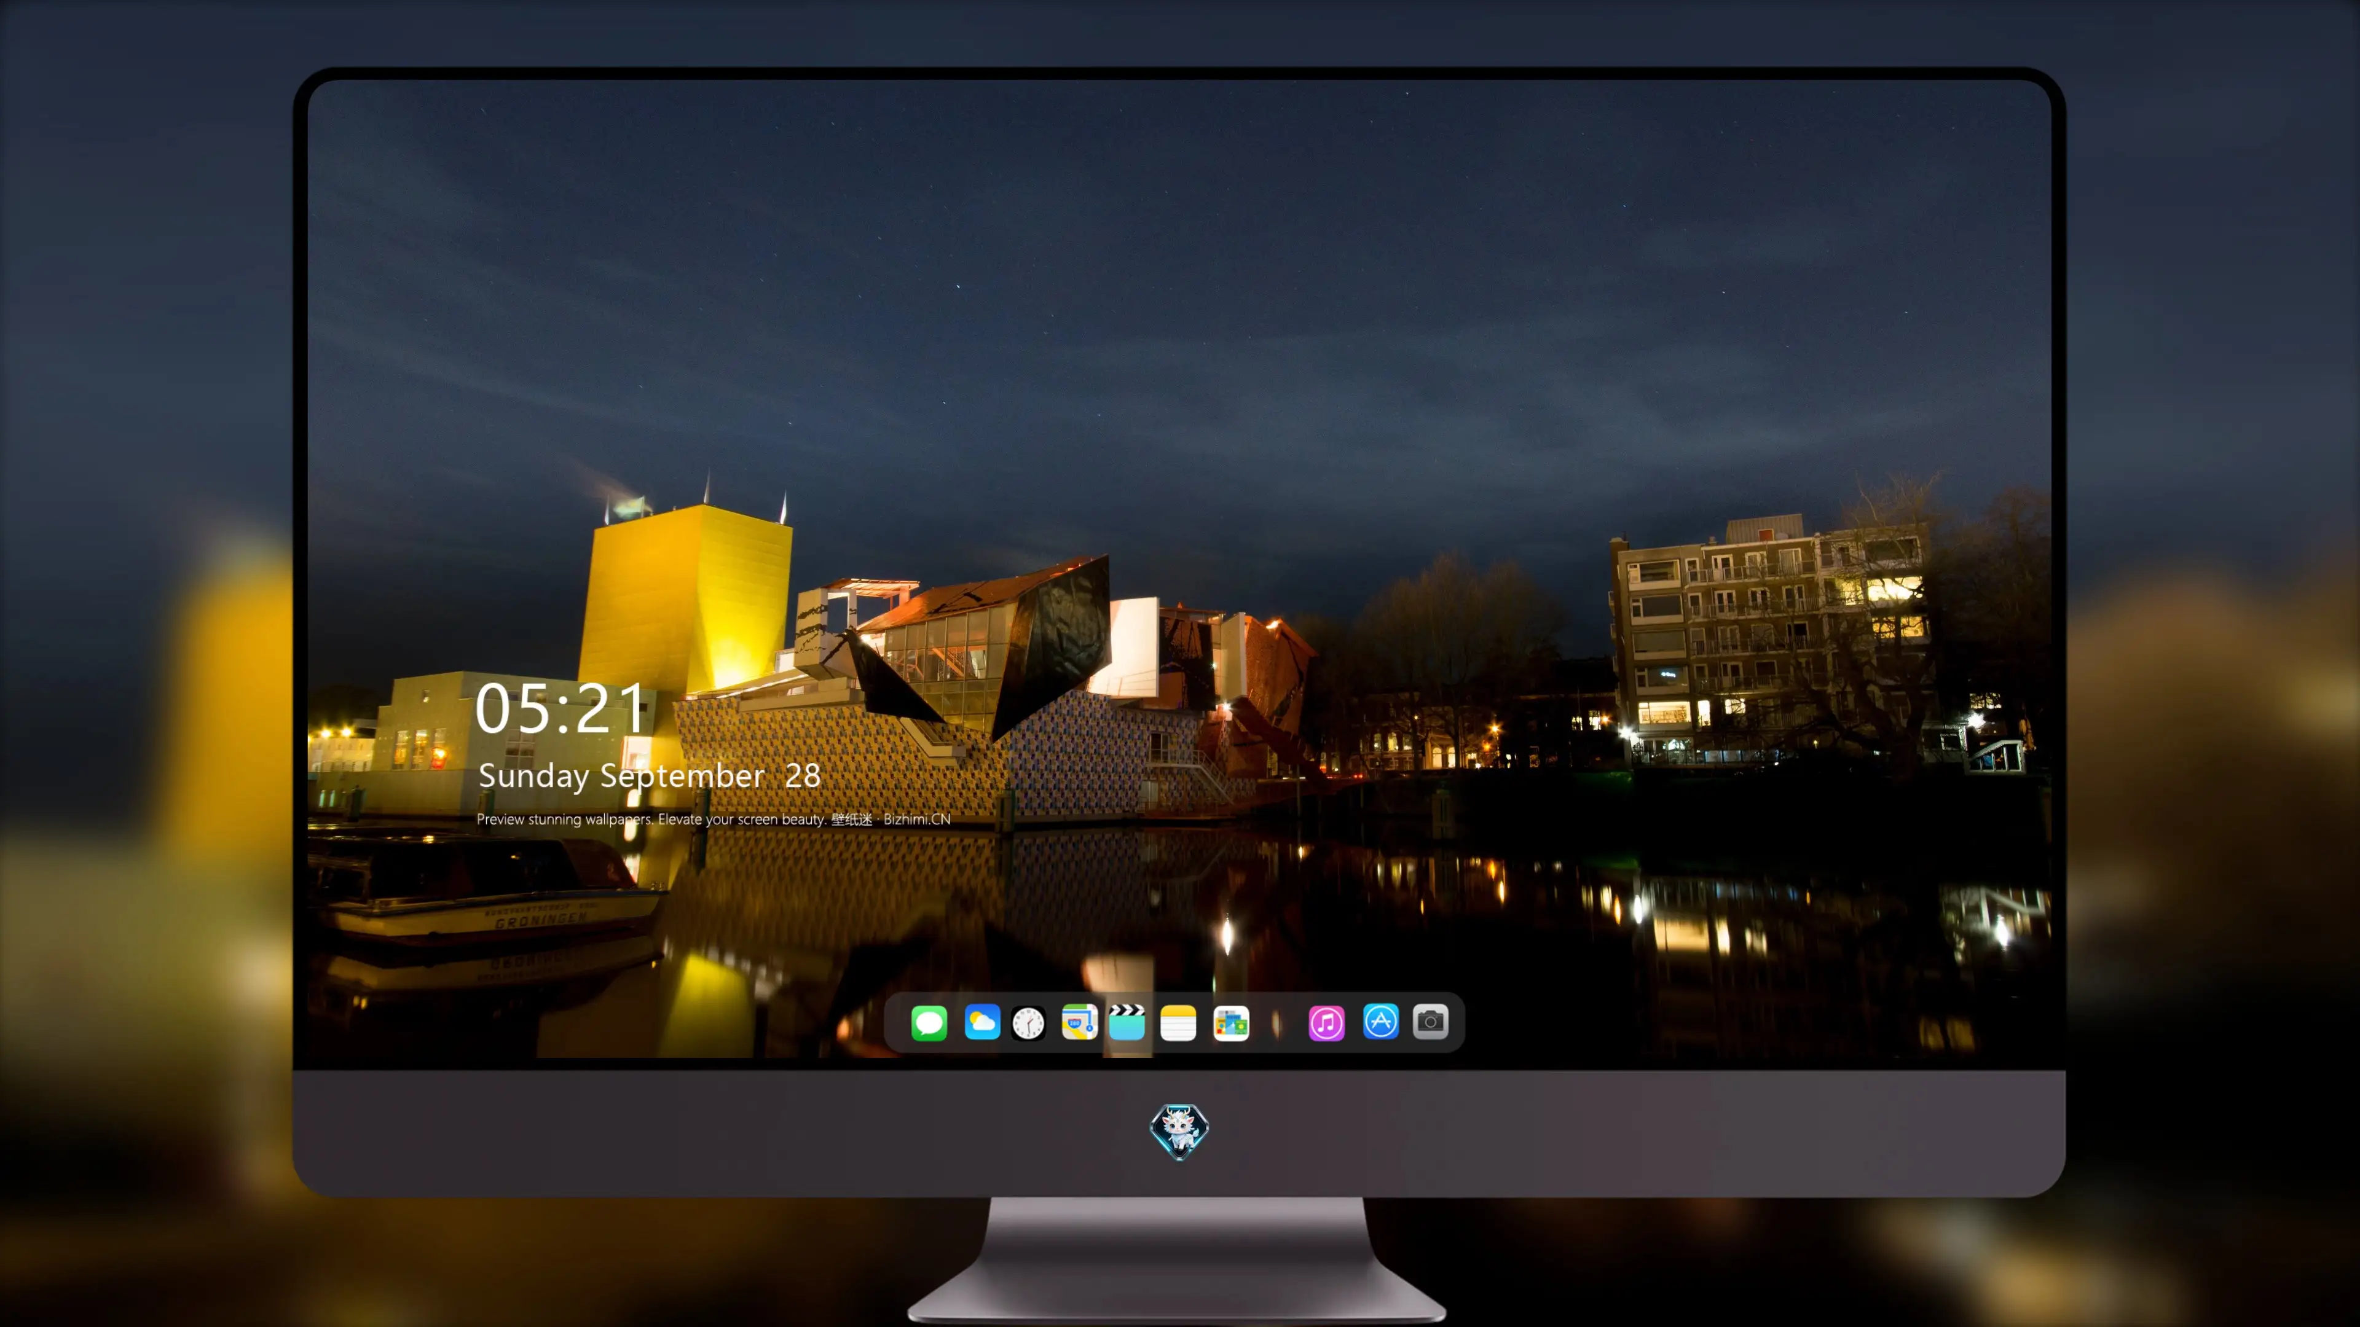
Task: Click the Bizhimi.CN wallpaper caption text
Action: [x=714, y=819]
